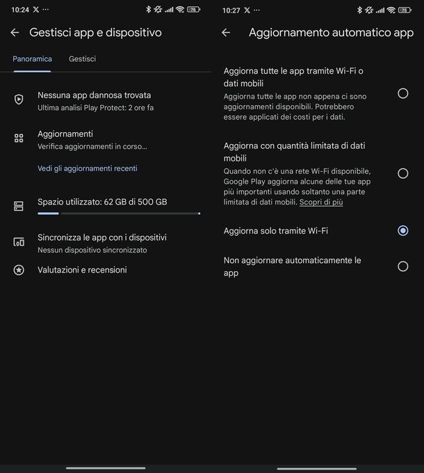Go back from Aggiornamento automatico app
424x473 pixels.
tap(226, 32)
